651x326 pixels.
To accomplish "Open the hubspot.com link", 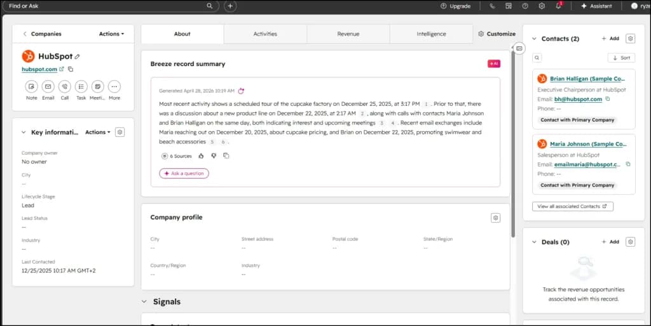I will [39, 69].
